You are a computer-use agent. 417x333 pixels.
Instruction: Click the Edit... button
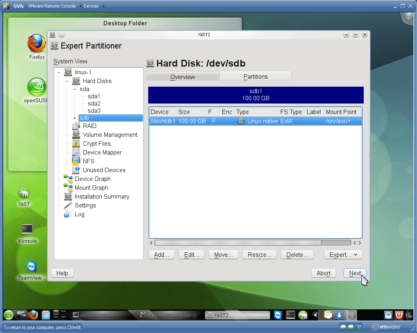click(x=191, y=255)
